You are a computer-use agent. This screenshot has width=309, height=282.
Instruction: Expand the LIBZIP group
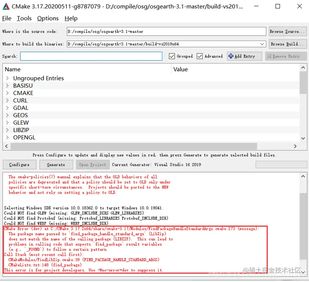point(7,130)
